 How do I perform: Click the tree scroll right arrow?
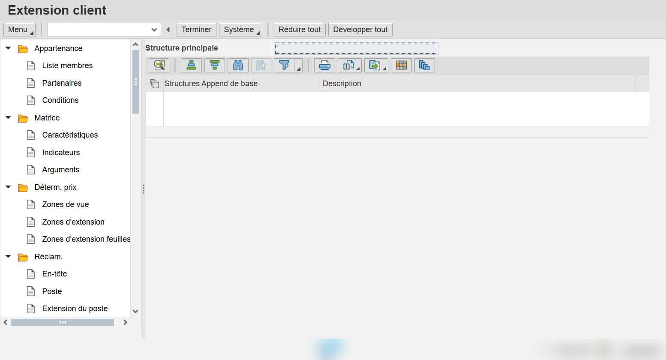[x=125, y=322]
